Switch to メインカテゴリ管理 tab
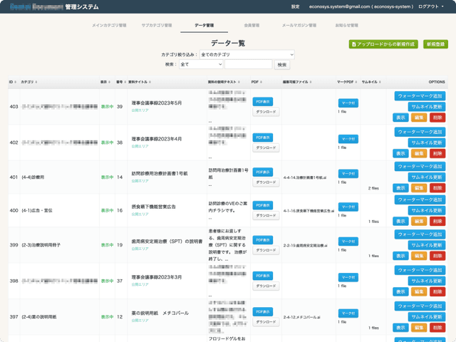The height and width of the screenshot is (342, 456). [x=109, y=26]
